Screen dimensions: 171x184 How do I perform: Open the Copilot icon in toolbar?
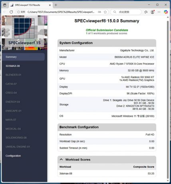pos(166,12)
